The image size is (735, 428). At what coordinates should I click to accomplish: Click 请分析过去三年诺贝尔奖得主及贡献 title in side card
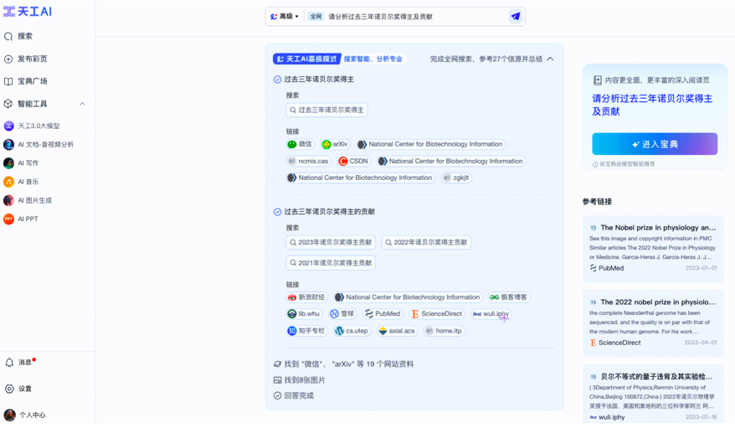(x=652, y=105)
